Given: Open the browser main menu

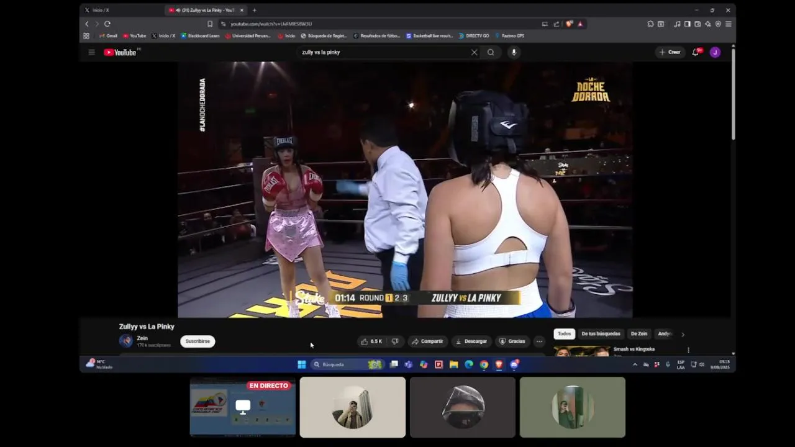Looking at the screenshot, I should (728, 24).
